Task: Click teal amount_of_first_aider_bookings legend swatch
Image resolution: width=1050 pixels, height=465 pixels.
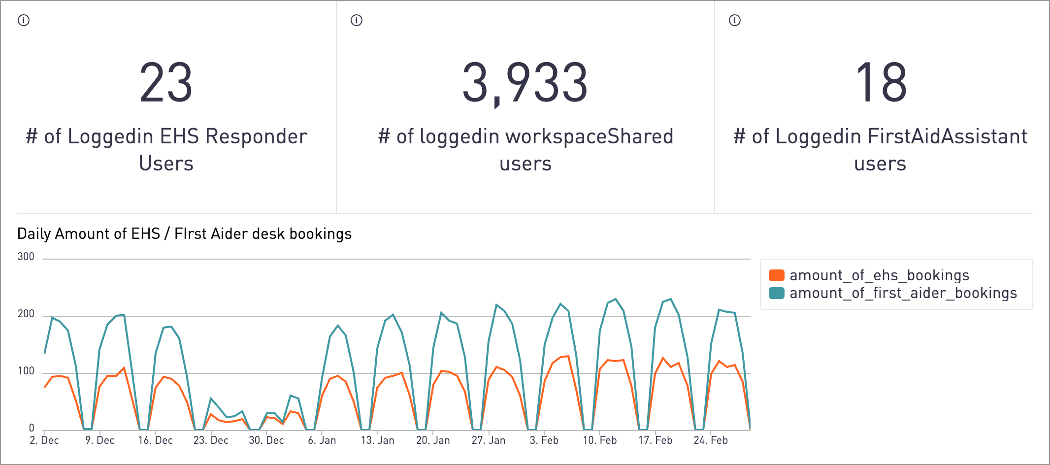Action: coord(777,293)
